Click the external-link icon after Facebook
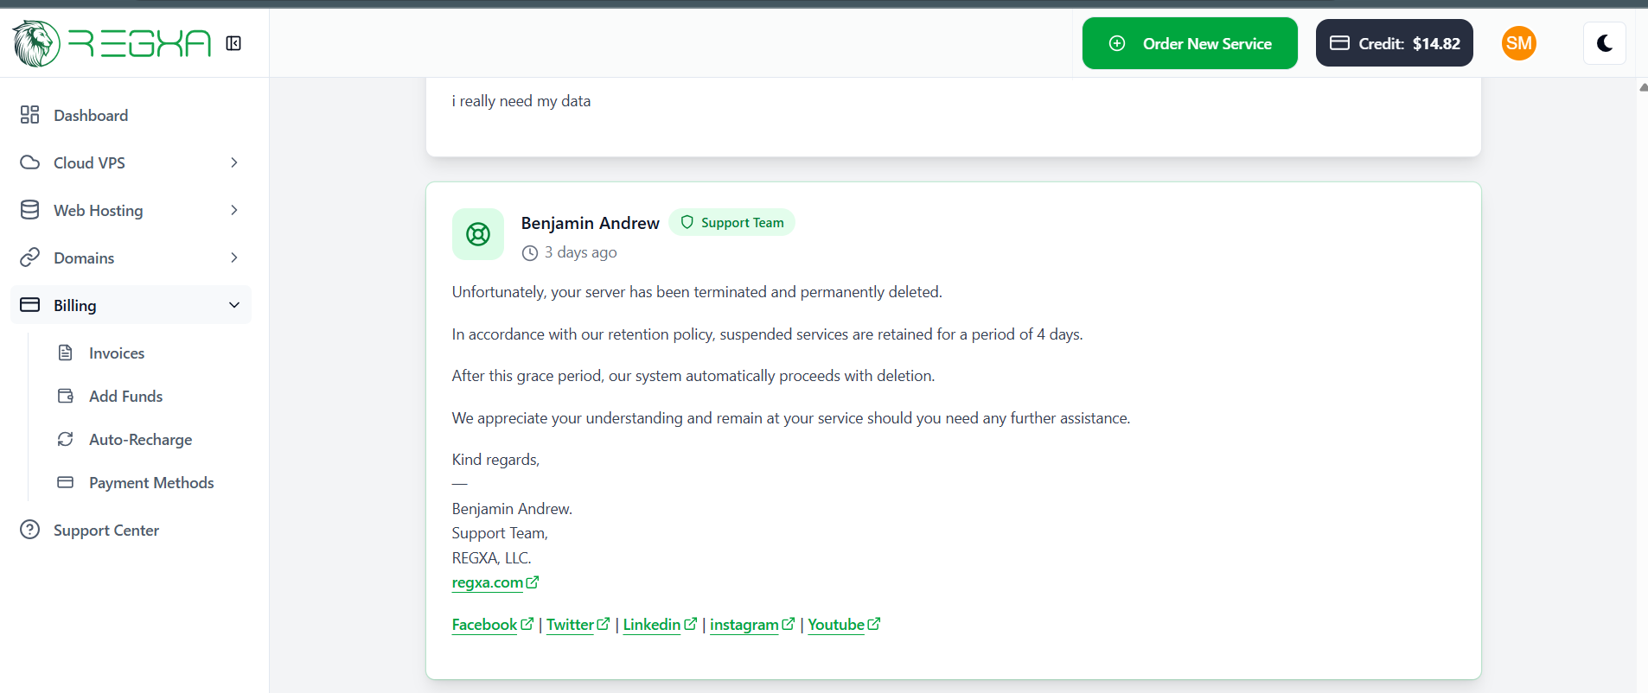 click(527, 624)
